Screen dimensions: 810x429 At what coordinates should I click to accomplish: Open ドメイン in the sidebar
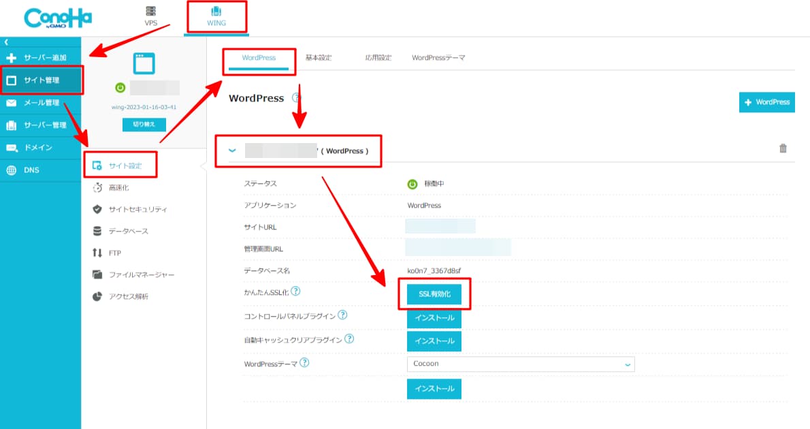click(40, 147)
